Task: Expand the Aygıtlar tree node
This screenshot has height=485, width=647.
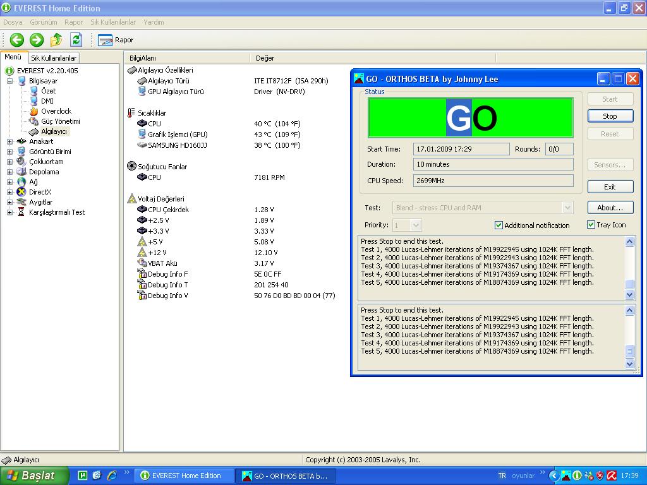Action: tap(9, 202)
